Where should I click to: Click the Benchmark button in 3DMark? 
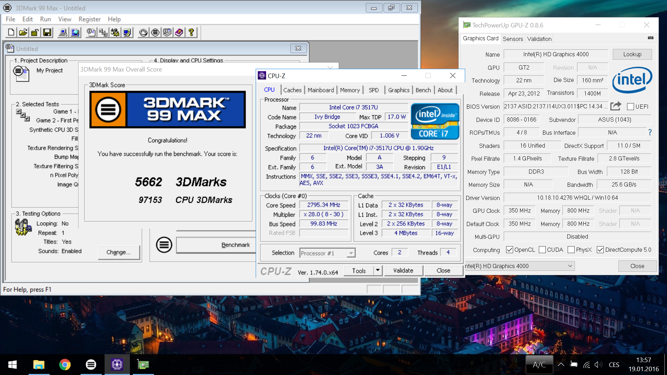coord(216,245)
